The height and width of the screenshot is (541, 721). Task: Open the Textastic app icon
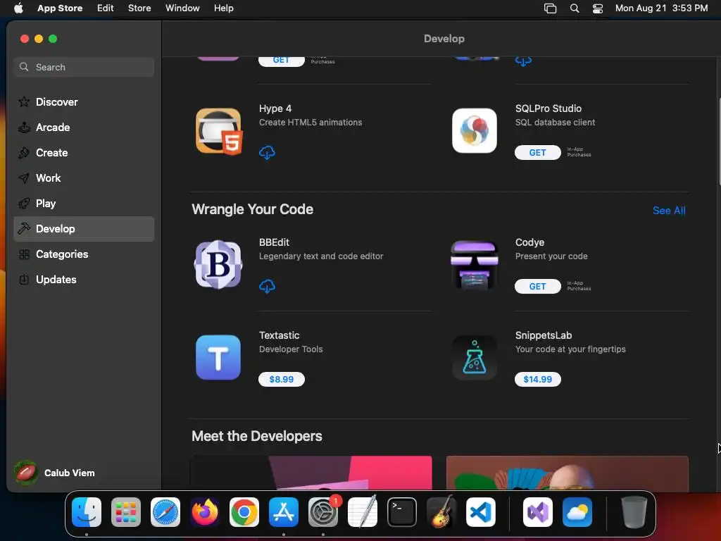[218, 357]
